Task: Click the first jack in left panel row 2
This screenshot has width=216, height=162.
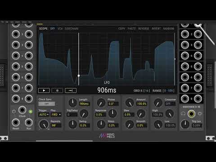Action: [x=16, y=34]
